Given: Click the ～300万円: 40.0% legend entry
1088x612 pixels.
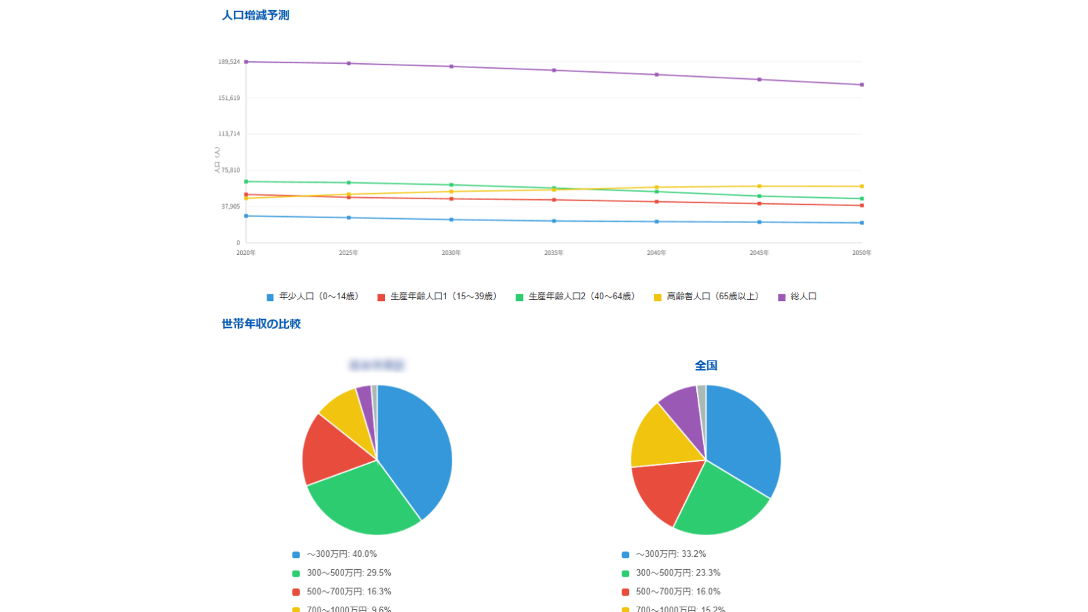Looking at the screenshot, I should coord(341,554).
